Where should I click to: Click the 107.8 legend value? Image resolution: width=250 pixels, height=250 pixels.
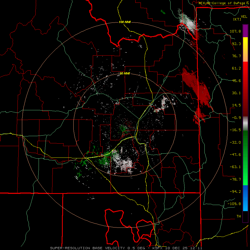coord(235,31)
